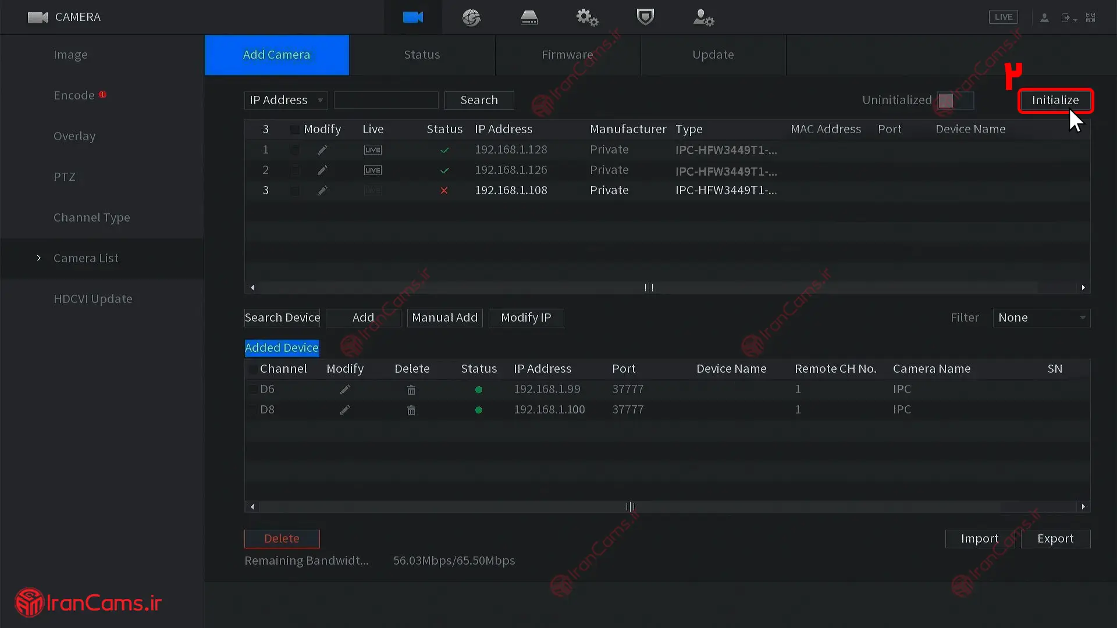The width and height of the screenshot is (1117, 628).
Task: Click the user profile icon at top right
Action: point(1044,18)
